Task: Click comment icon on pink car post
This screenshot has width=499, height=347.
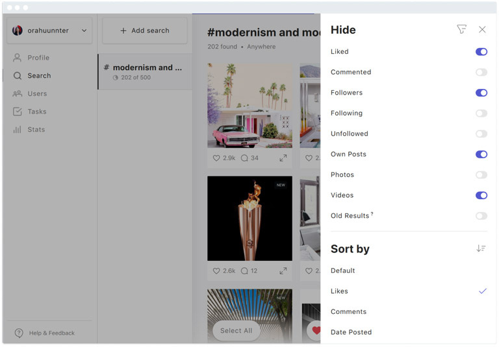Action: click(x=244, y=158)
